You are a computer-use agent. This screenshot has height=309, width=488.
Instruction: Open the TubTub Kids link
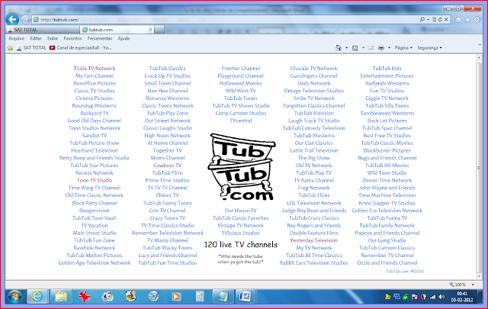pyautogui.click(x=387, y=68)
